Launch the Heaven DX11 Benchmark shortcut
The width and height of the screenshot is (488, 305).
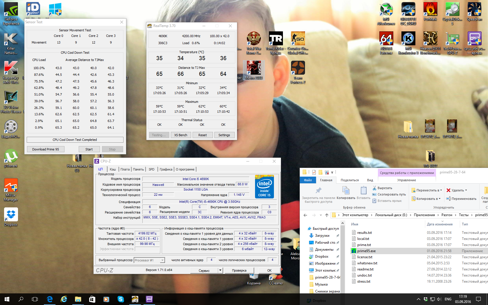coord(430,43)
